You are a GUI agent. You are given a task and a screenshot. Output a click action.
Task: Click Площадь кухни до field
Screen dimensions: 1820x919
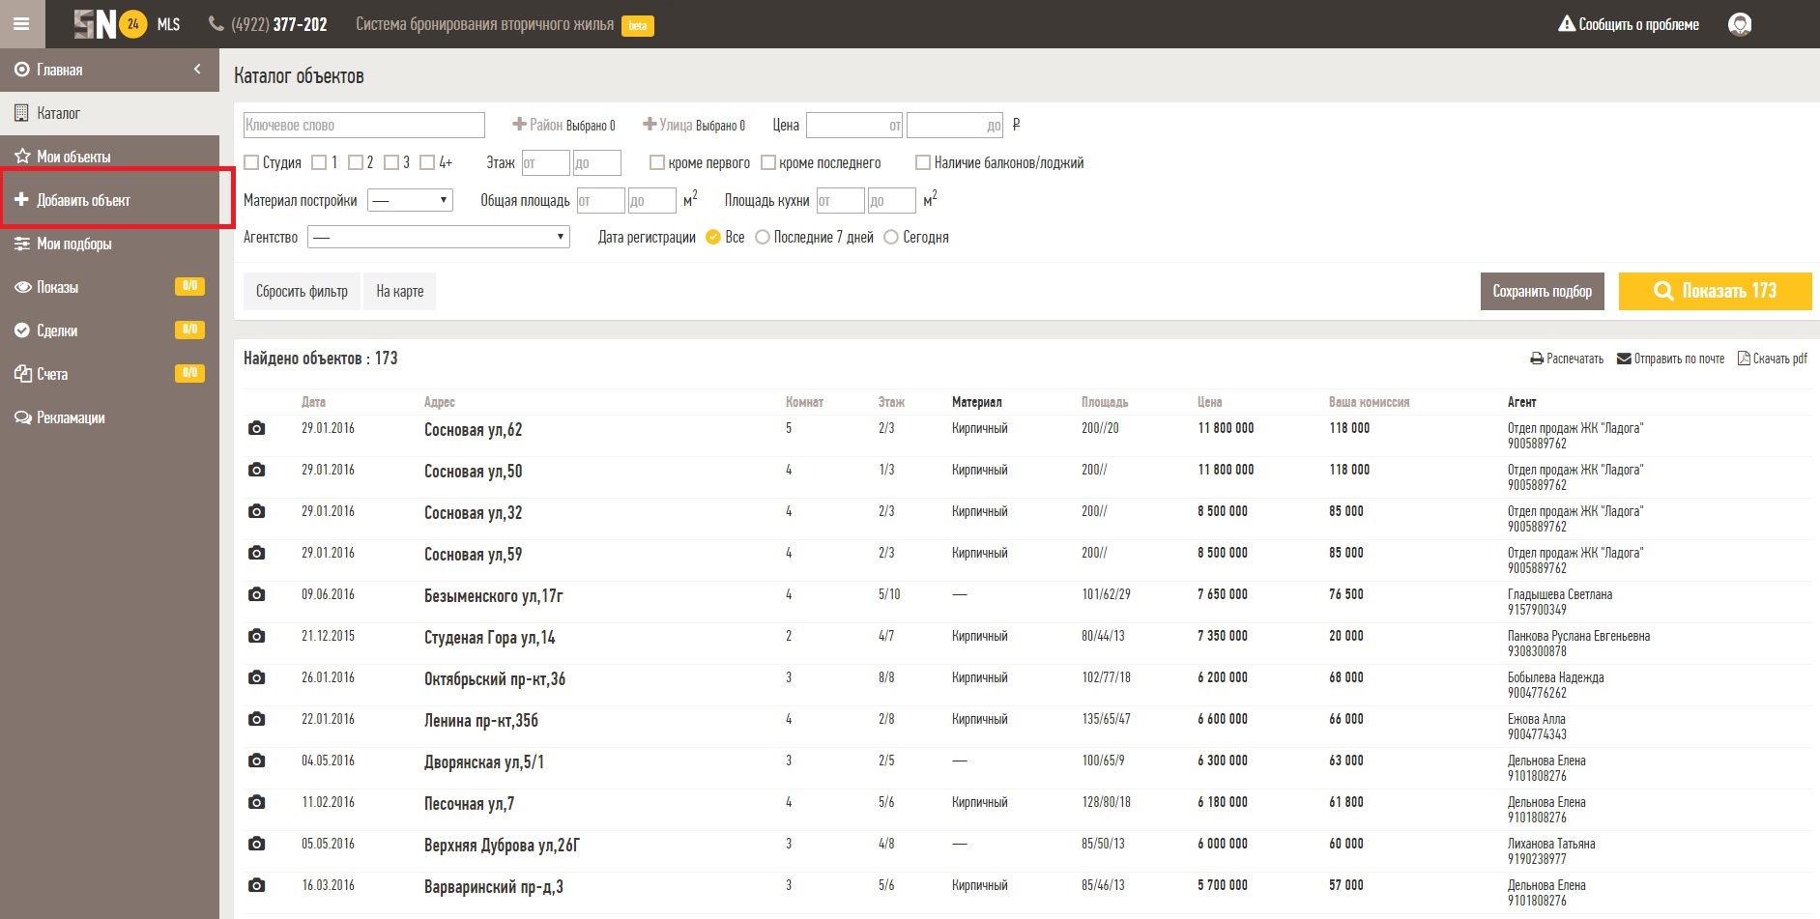891,200
